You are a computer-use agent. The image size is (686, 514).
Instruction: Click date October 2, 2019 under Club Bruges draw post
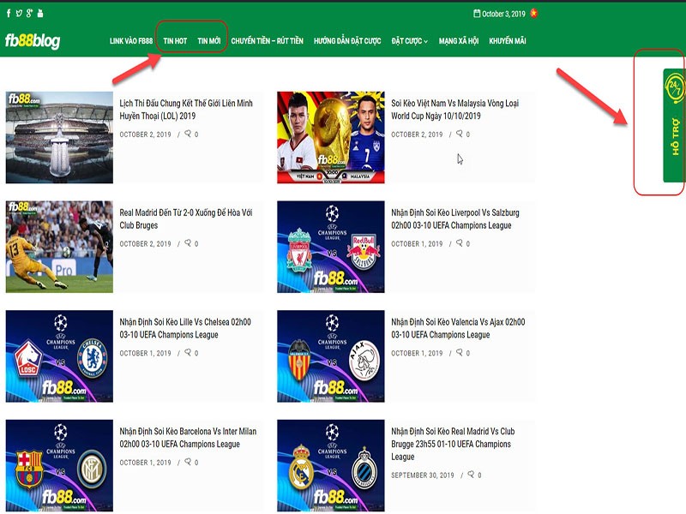[145, 244]
